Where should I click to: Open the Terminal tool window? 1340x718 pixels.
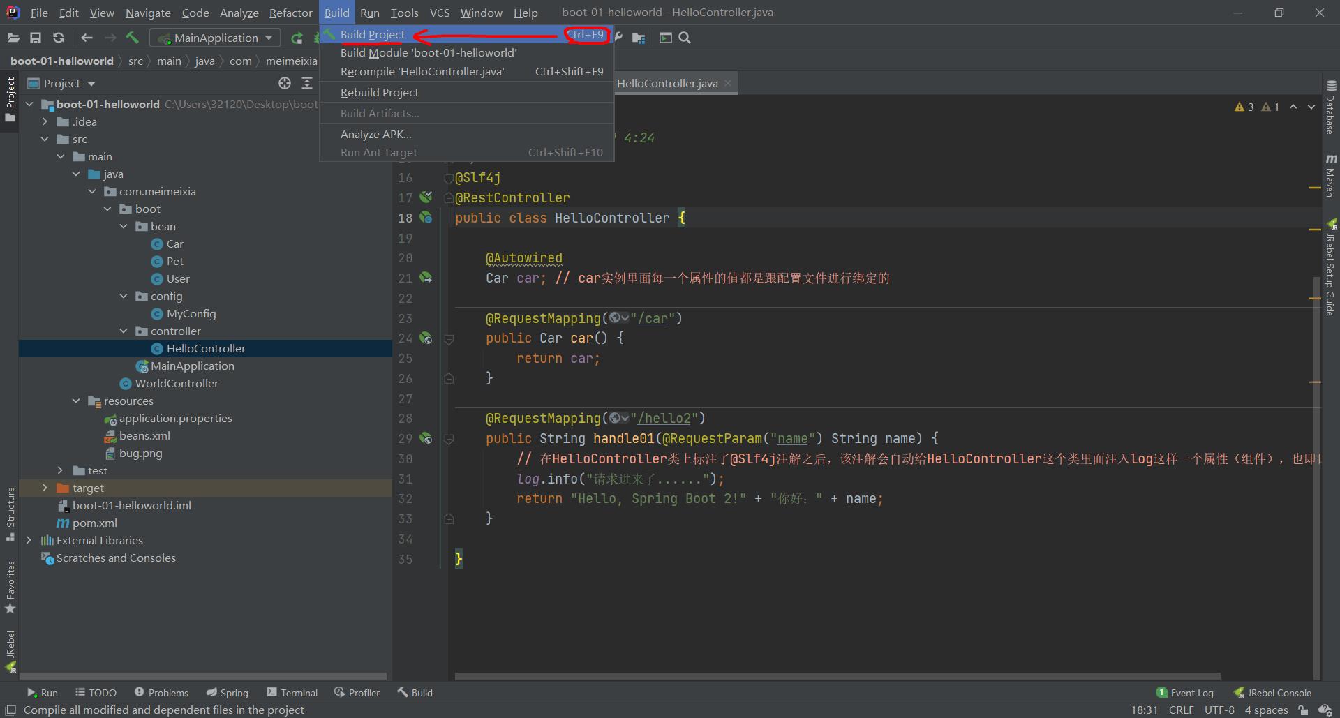coord(292,692)
